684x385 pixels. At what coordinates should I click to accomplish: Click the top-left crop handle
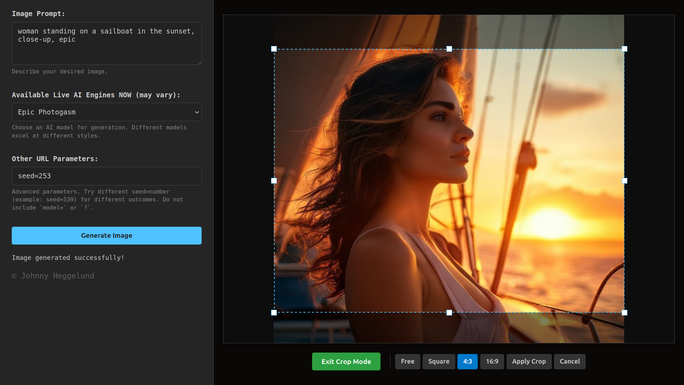(x=274, y=49)
